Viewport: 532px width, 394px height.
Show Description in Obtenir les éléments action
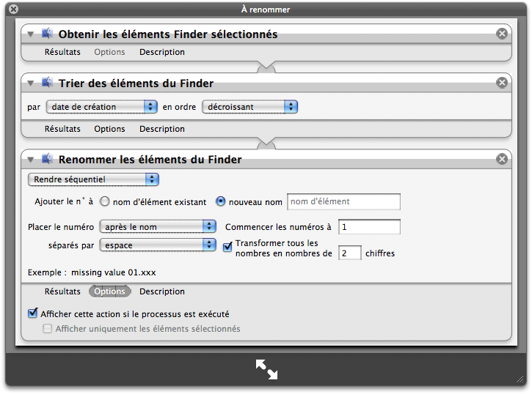[162, 52]
